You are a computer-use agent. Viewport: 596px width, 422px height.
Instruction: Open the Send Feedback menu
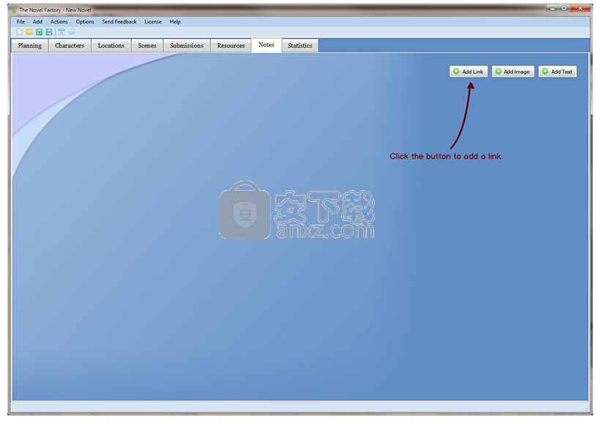pyautogui.click(x=119, y=22)
